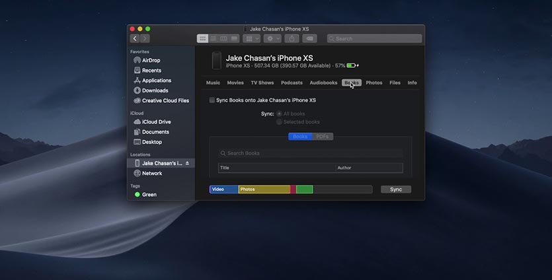Sort by the Title column header
The width and height of the screenshot is (552, 280).
click(277, 168)
